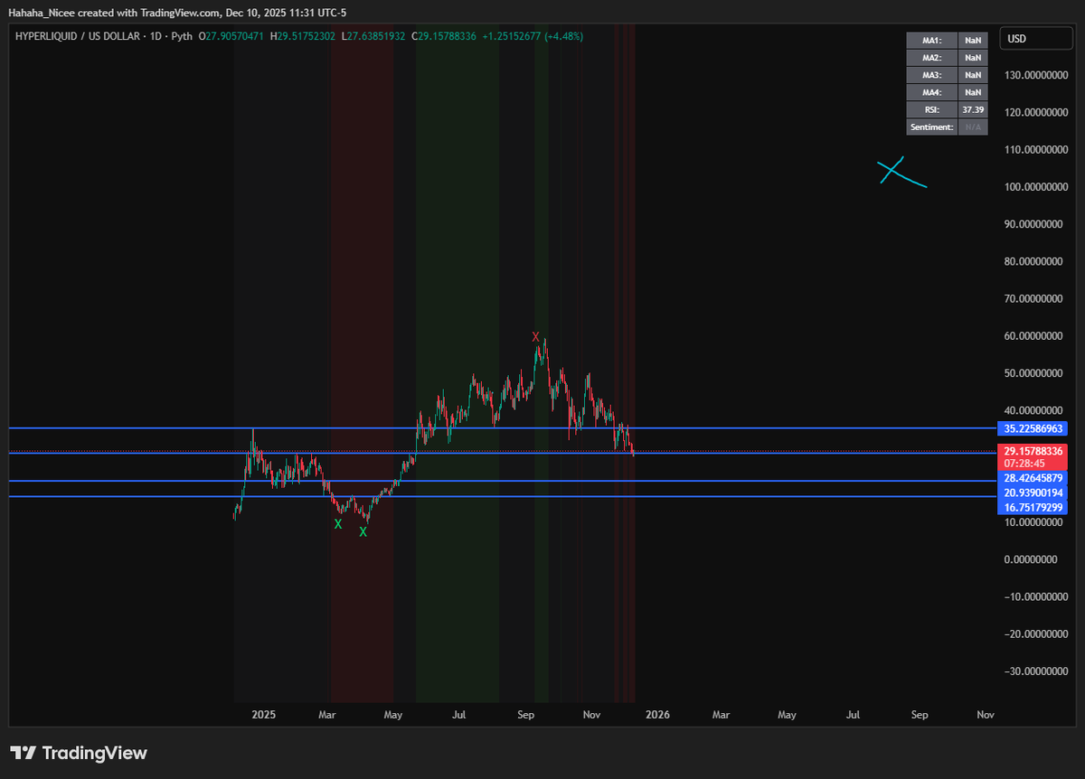Screen dimensions: 1085x779
Task: Click the 35.22586963 price line label
Action: (x=1034, y=428)
